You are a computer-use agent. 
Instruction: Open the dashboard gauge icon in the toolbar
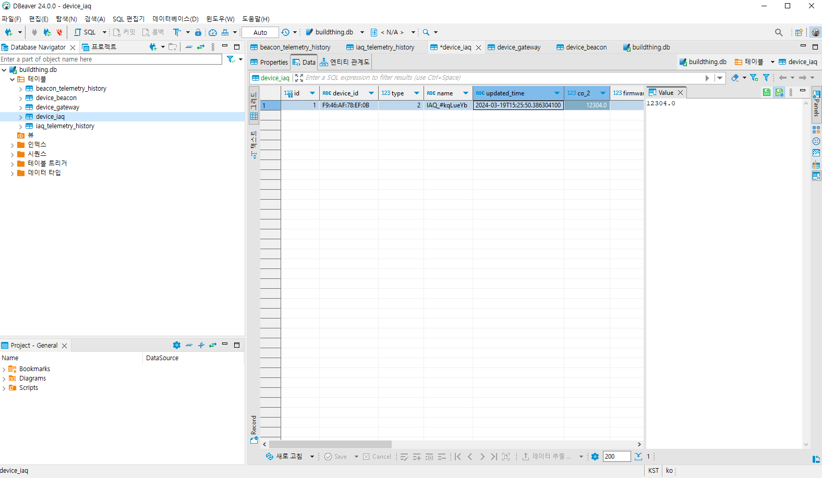coord(213,32)
